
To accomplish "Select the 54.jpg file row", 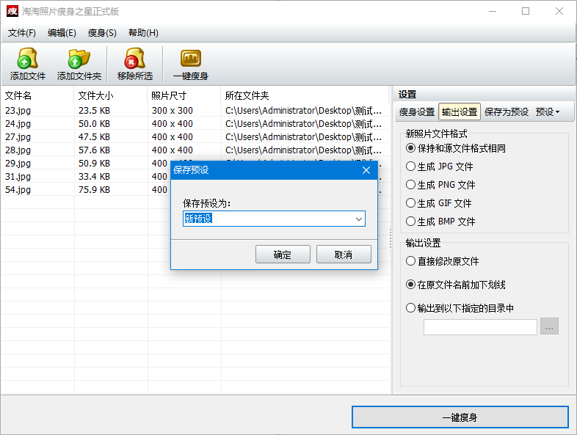I will coord(85,190).
